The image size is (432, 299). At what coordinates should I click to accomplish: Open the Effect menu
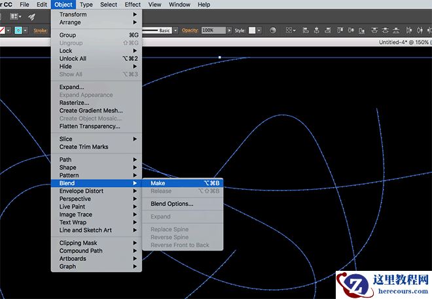(133, 5)
